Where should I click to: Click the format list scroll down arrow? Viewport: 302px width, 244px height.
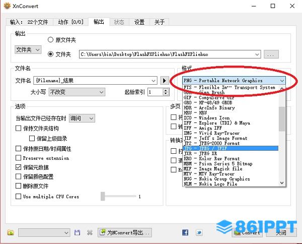tap(282, 182)
